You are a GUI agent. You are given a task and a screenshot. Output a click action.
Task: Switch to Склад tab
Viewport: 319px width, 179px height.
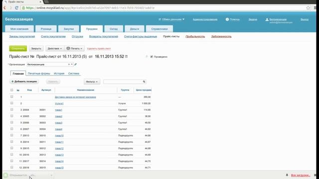click(x=114, y=29)
